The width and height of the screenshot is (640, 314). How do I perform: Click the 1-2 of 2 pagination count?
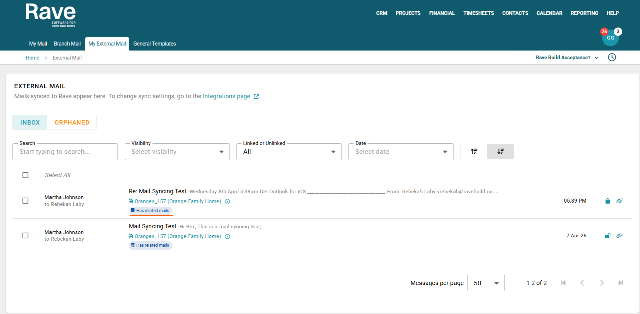[x=536, y=283]
